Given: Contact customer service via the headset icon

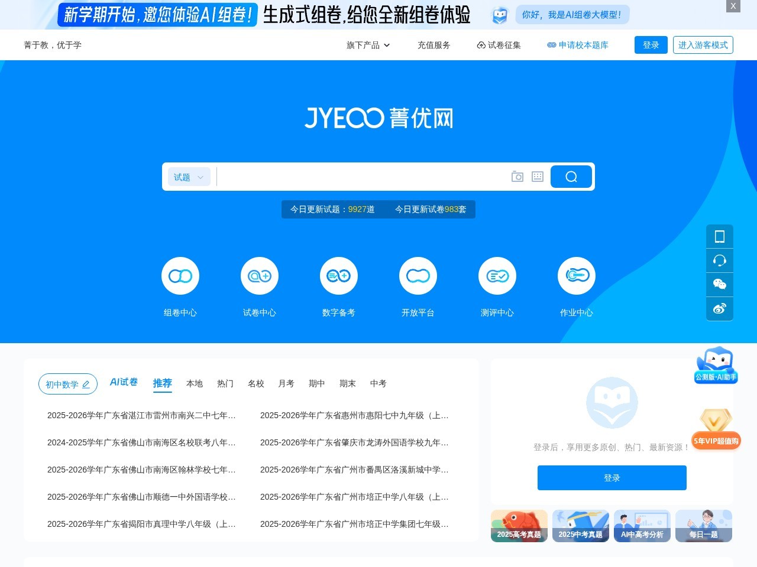Looking at the screenshot, I should pos(719,260).
